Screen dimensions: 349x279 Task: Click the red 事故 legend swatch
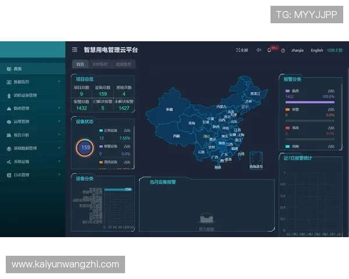point(287,128)
